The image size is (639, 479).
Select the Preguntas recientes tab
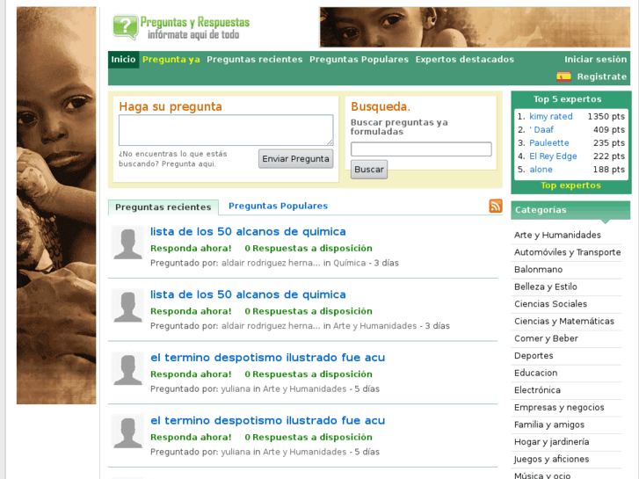point(163,207)
